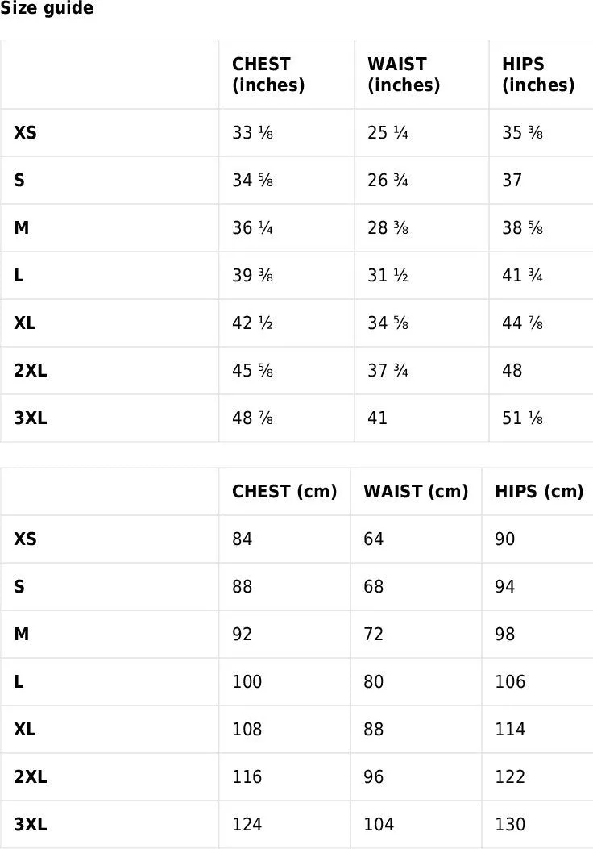Click the WAIST (inches) column header
This screenshot has width=593, height=849.
click(x=404, y=75)
